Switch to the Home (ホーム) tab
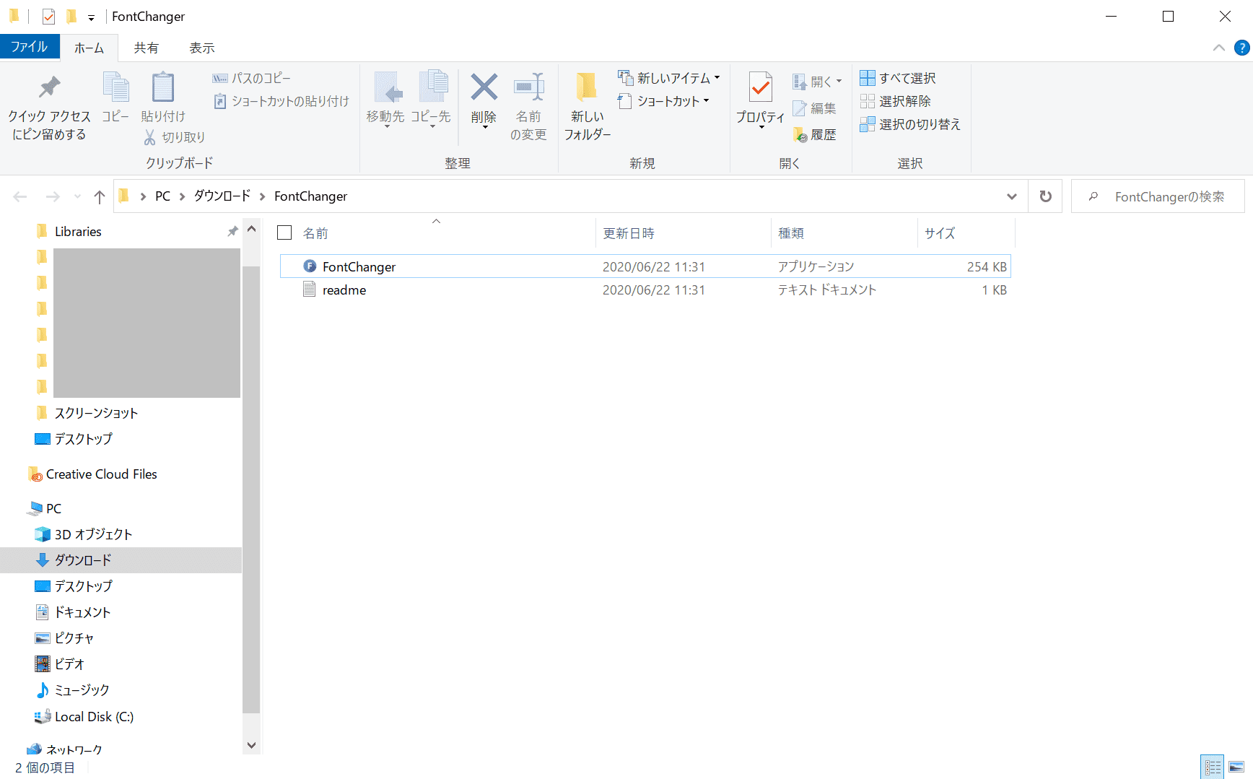This screenshot has width=1253, height=779. [x=89, y=48]
